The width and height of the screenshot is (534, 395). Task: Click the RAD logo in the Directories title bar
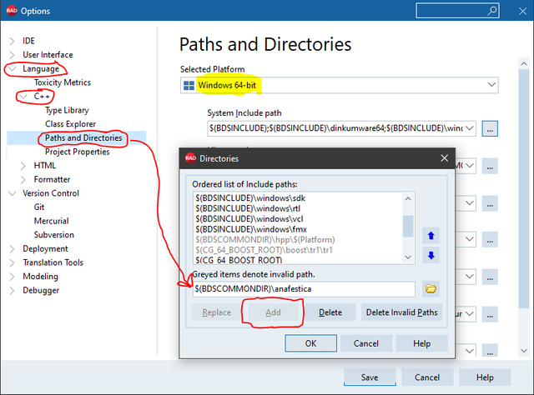(x=191, y=158)
